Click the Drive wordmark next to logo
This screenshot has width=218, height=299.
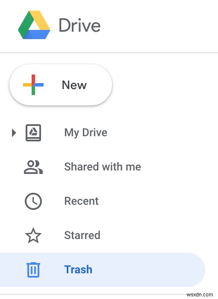pyautogui.click(x=80, y=25)
